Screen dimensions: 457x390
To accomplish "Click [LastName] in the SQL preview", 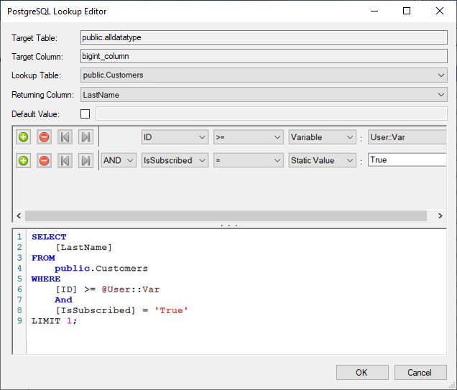I will tap(83, 248).
